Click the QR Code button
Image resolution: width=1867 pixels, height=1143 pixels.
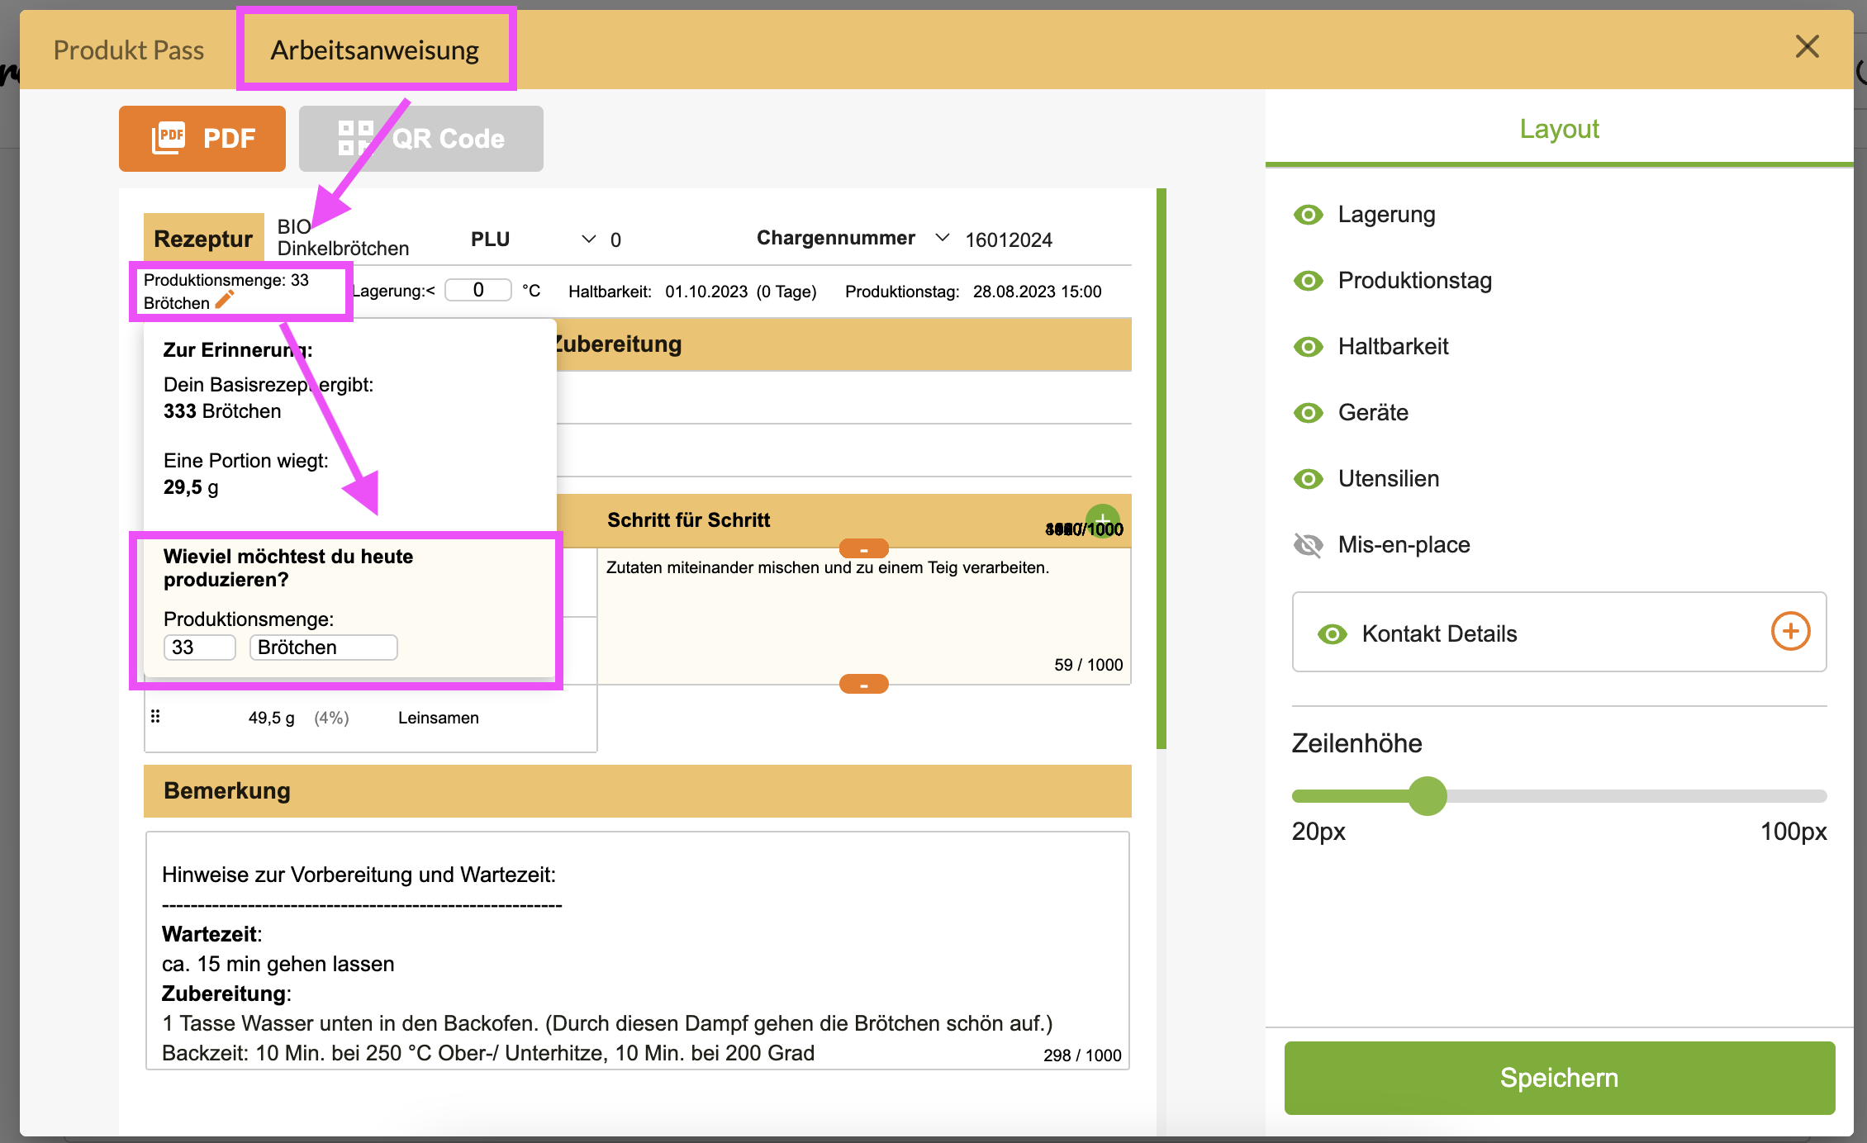click(421, 138)
